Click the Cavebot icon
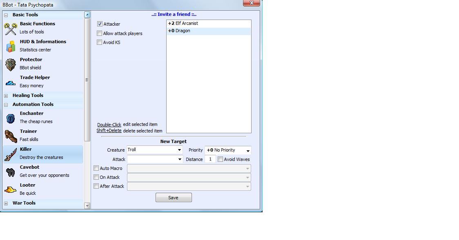The image size is (459, 240). [x=11, y=172]
